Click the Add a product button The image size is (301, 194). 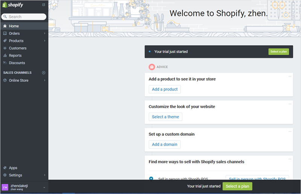pos(165,89)
